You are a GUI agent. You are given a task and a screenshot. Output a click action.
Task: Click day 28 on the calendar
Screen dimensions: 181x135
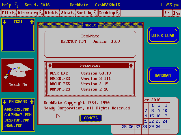[x=145, y=127]
